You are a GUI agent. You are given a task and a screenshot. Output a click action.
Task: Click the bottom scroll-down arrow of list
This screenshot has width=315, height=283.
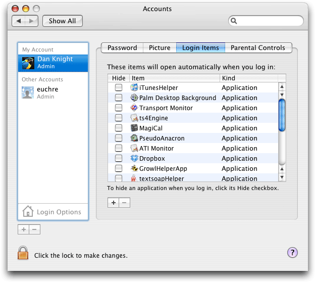(282, 177)
